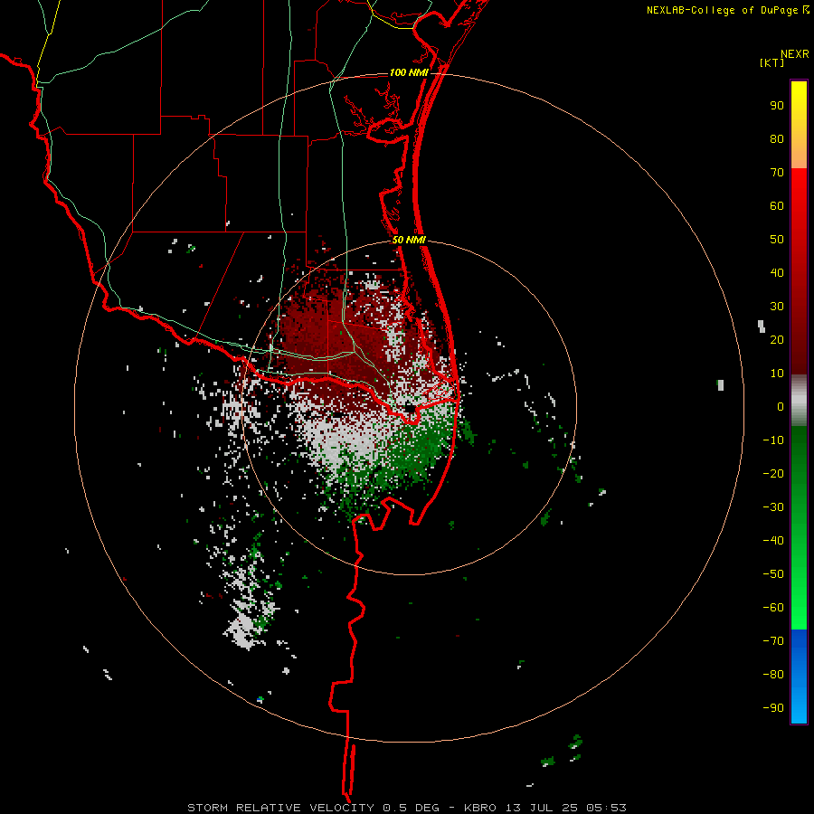
Task: Click the [KT] units label
Action: click(772, 62)
